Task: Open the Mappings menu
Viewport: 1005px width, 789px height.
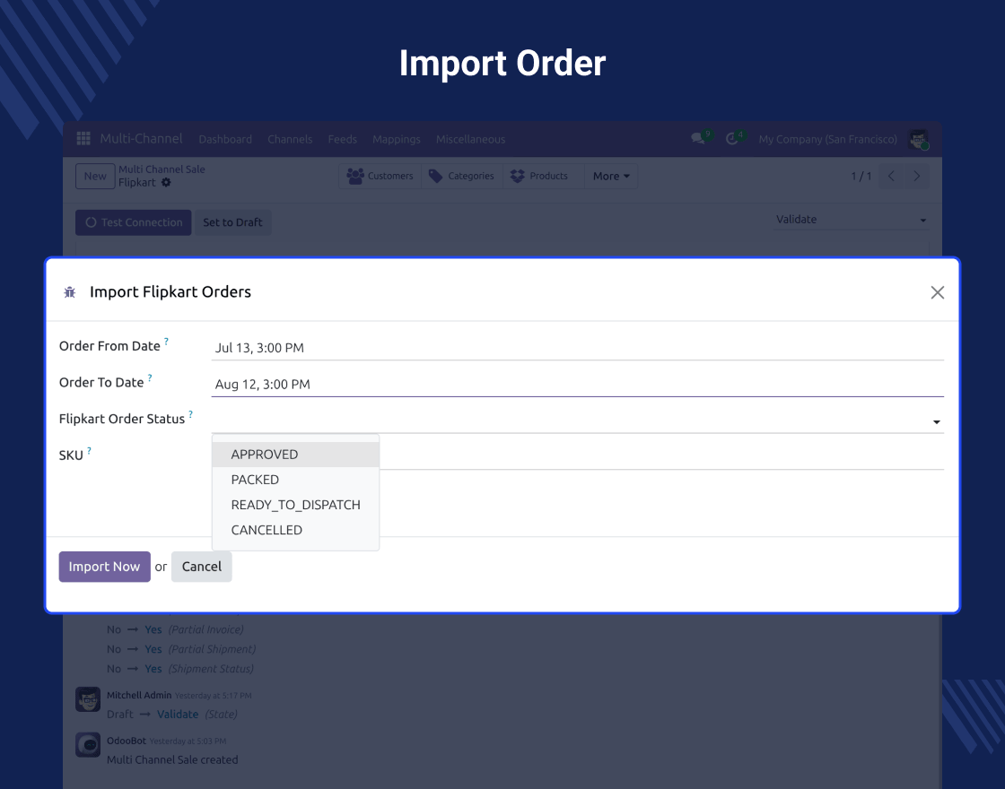Action: click(x=396, y=139)
